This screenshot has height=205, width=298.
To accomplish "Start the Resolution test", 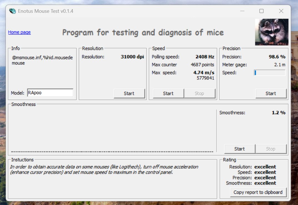I will pos(129,93).
